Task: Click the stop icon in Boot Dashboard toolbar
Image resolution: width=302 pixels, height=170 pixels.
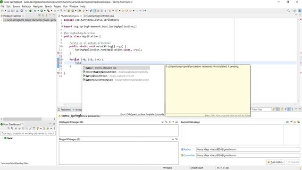Action: click(16, 128)
